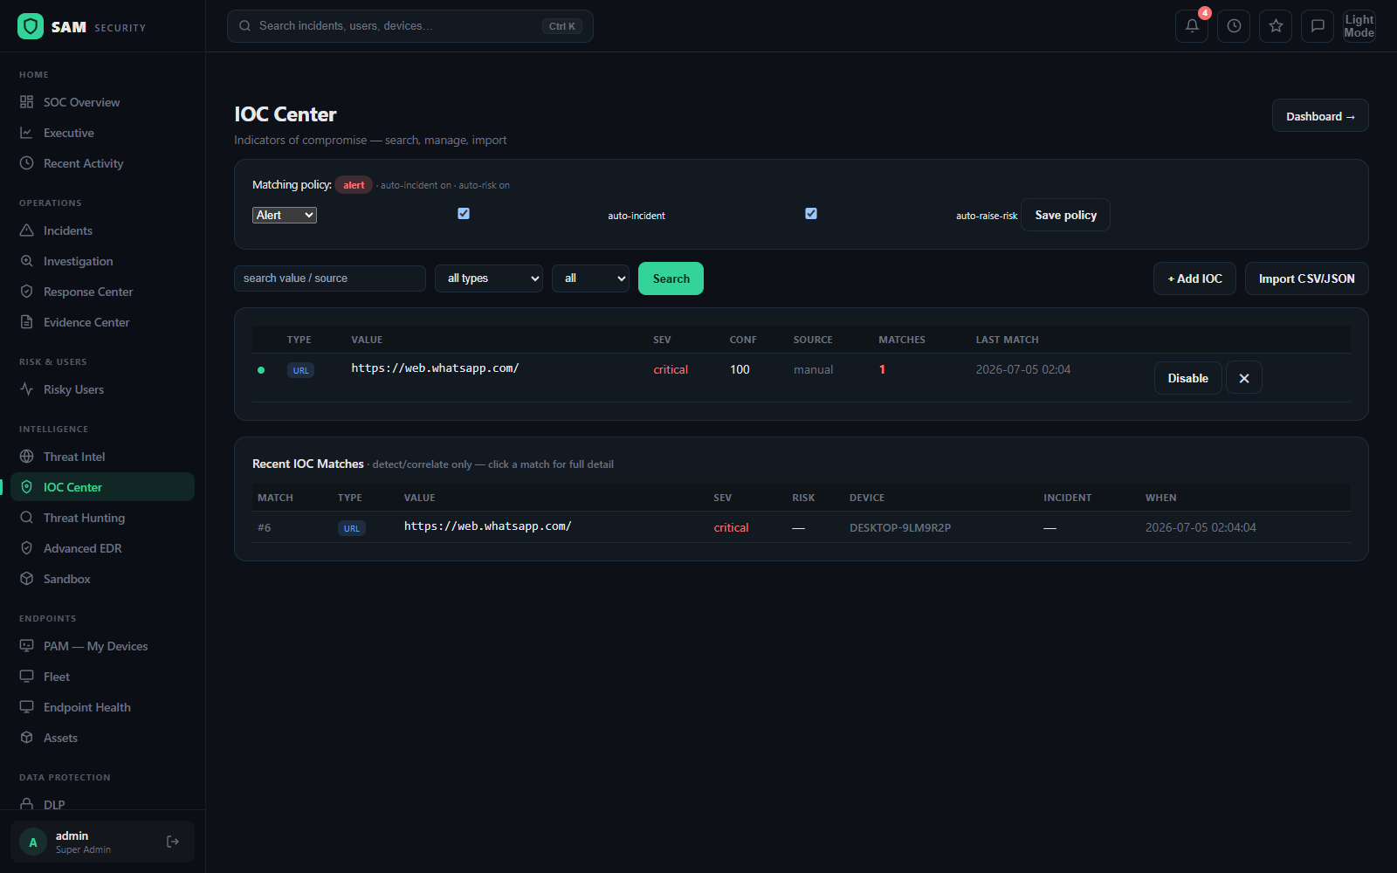Open match #6 row detail
The image size is (1397, 873).
[802, 527]
